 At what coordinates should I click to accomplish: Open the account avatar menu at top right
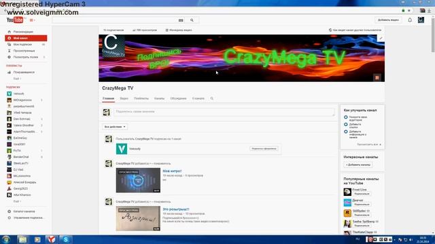421,20
